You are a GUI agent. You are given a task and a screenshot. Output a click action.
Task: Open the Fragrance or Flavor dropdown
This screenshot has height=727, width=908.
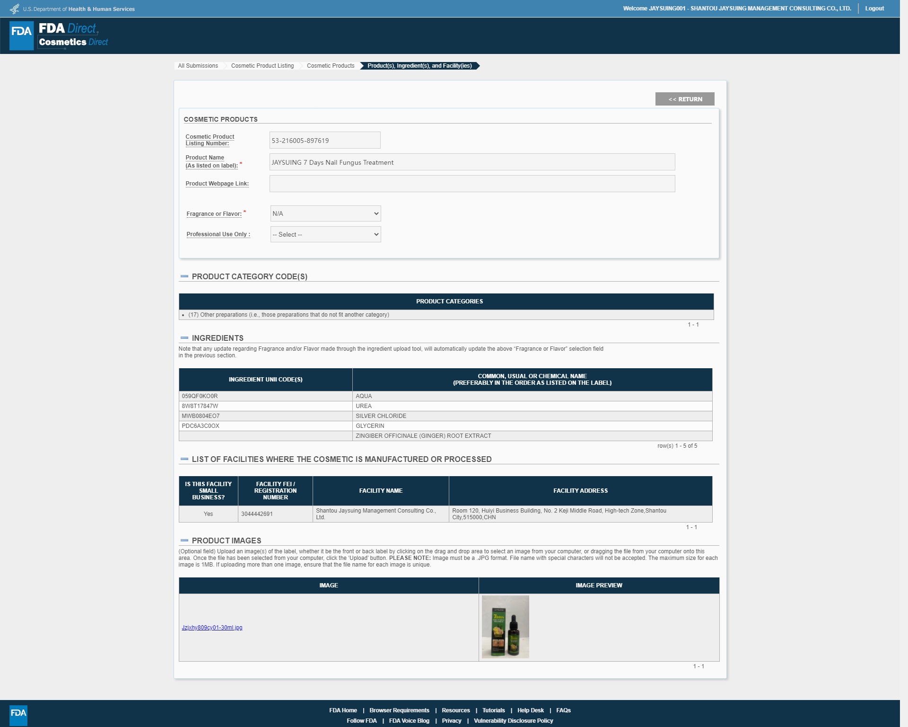tap(325, 213)
